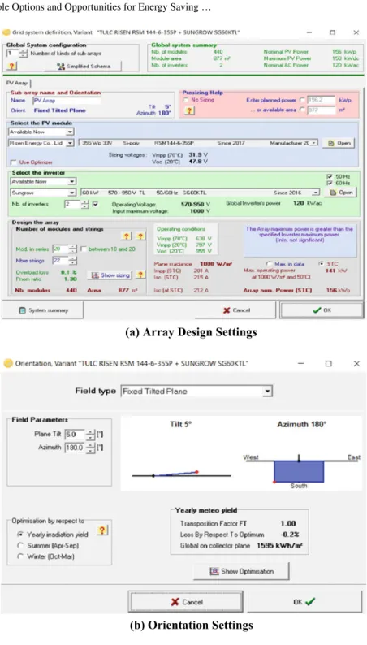Click the Show sizing button
367x645 pixels.
click(x=110, y=275)
